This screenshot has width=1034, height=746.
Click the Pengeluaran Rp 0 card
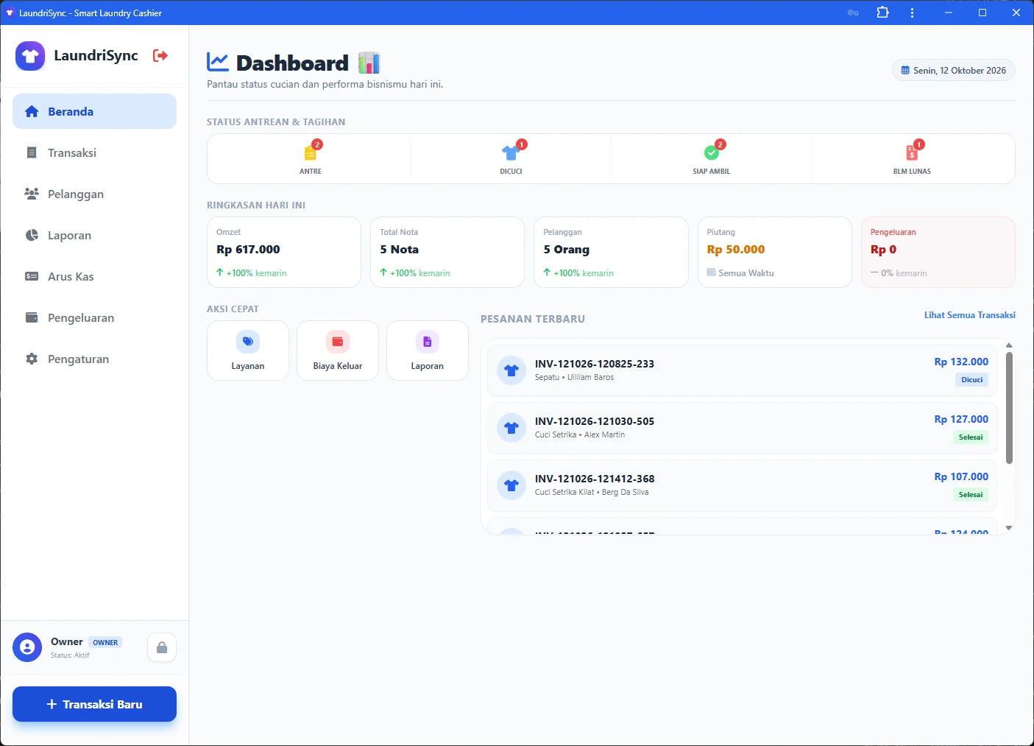coord(938,252)
